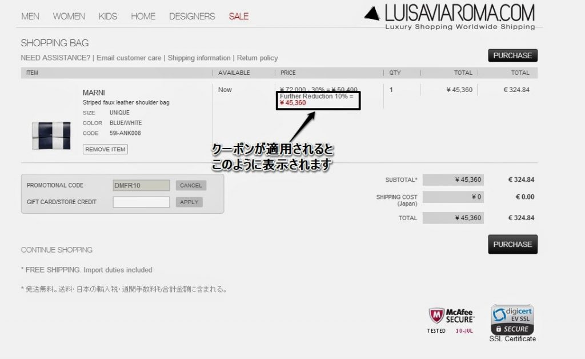Click the item total € 324.84 in row
Viewport: 585px width, 359px height.
[516, 90]
